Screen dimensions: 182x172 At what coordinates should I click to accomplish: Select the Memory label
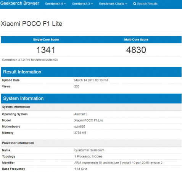8,133
